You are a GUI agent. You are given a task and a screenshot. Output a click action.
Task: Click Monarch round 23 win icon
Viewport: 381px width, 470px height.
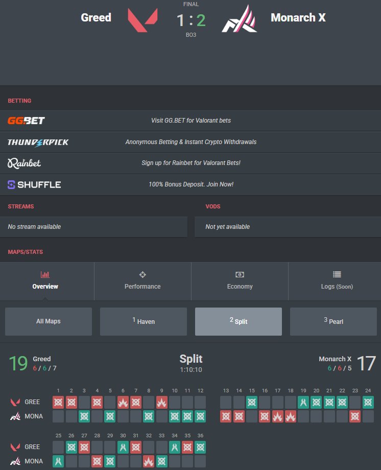pyautogui.click(x=355, y=416)
